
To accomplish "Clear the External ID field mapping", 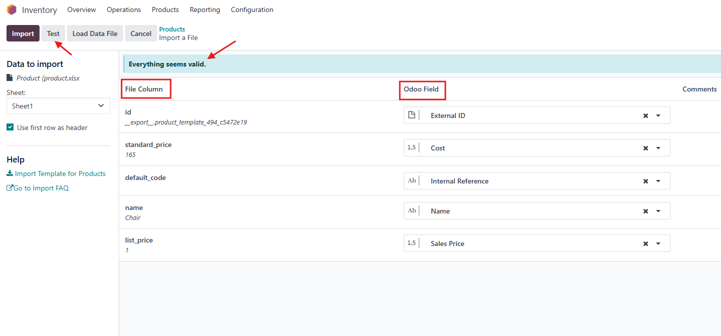I will tap(645, 115).
